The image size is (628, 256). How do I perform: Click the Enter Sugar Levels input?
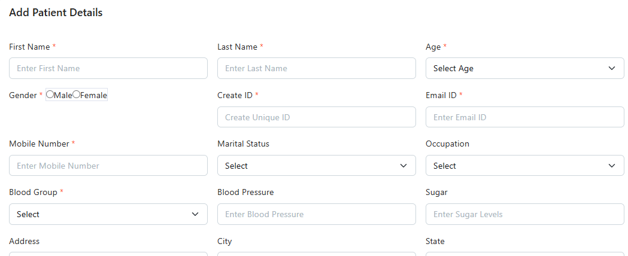tap(524, 214)
